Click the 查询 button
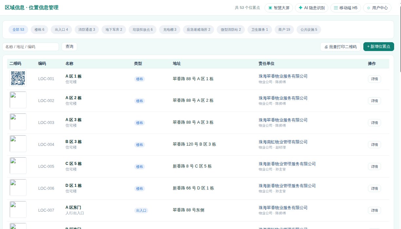The width and height of the screenshot is (401, 229). point(69,47)
